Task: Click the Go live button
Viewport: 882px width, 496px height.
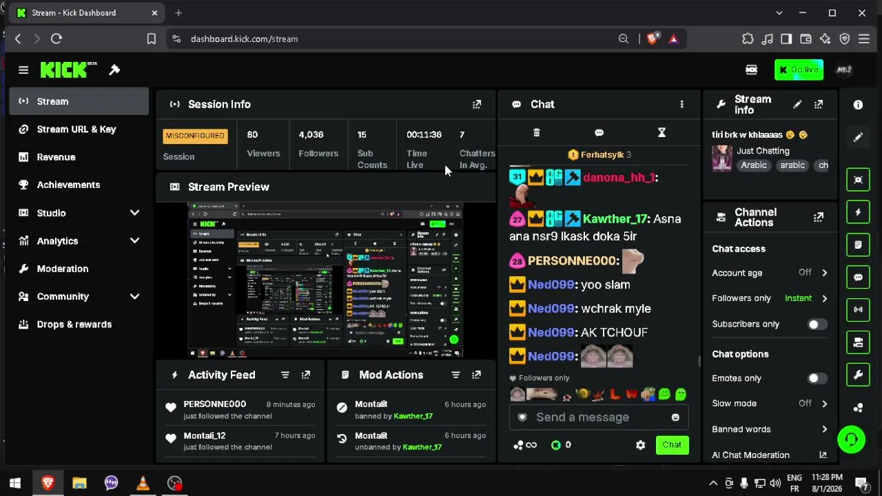Action: (x=799, y=70)
